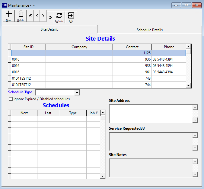
Task: Go to previous record arrow
Action: (x=37, y=16)
